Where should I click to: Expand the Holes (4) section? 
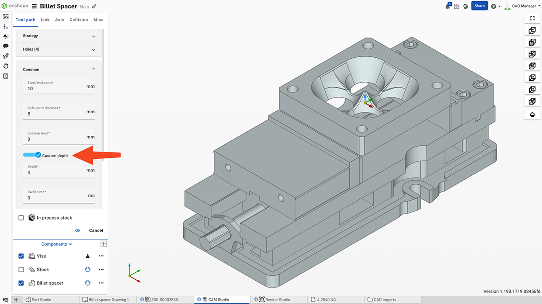[x=59, y=49]
